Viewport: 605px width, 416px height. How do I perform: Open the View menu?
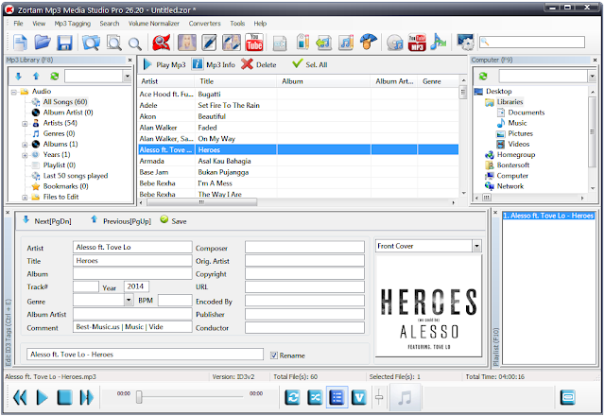click(39, 23)
